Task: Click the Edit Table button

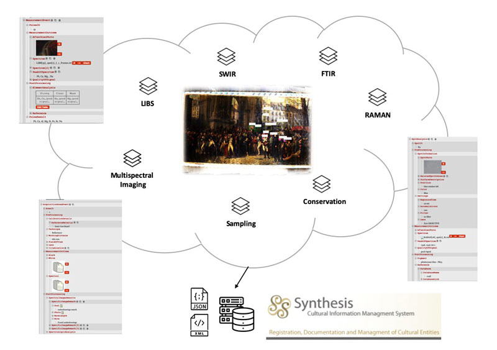Action: point(42,108)
